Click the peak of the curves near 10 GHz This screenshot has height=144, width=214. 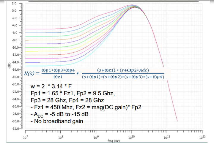[x=133, y=6]
